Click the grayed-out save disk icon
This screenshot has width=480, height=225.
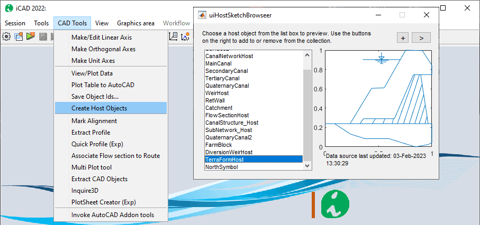click(43, 36)
